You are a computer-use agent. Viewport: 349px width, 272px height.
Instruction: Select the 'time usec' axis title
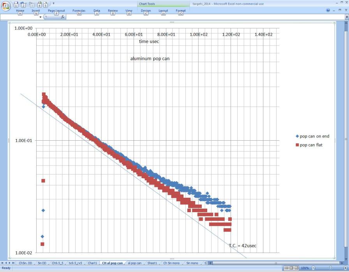(149, 42)
